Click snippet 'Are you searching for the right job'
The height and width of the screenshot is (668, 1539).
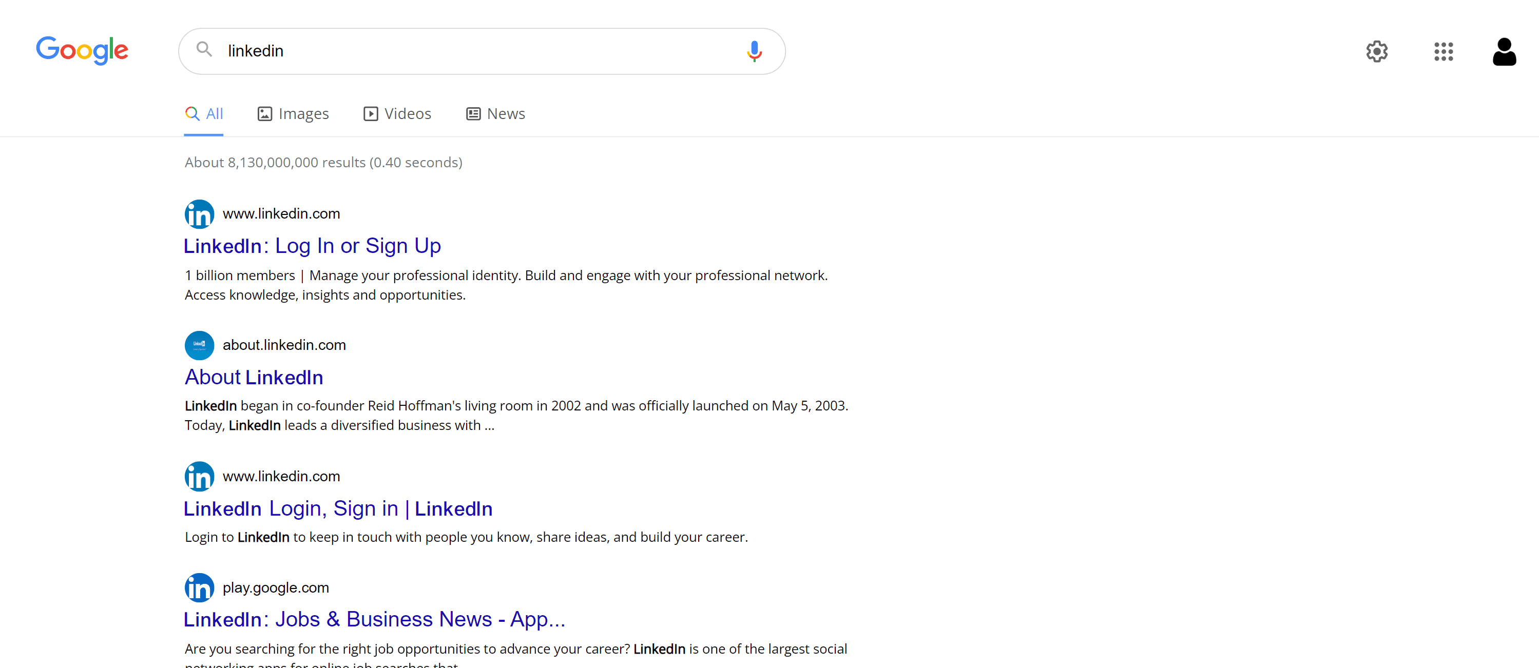515,655
